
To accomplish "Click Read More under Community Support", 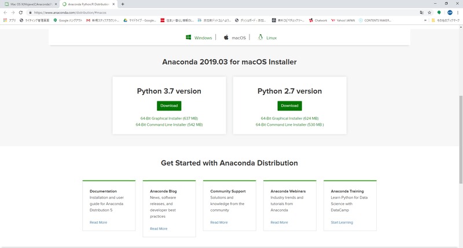I will coord(219,223).
